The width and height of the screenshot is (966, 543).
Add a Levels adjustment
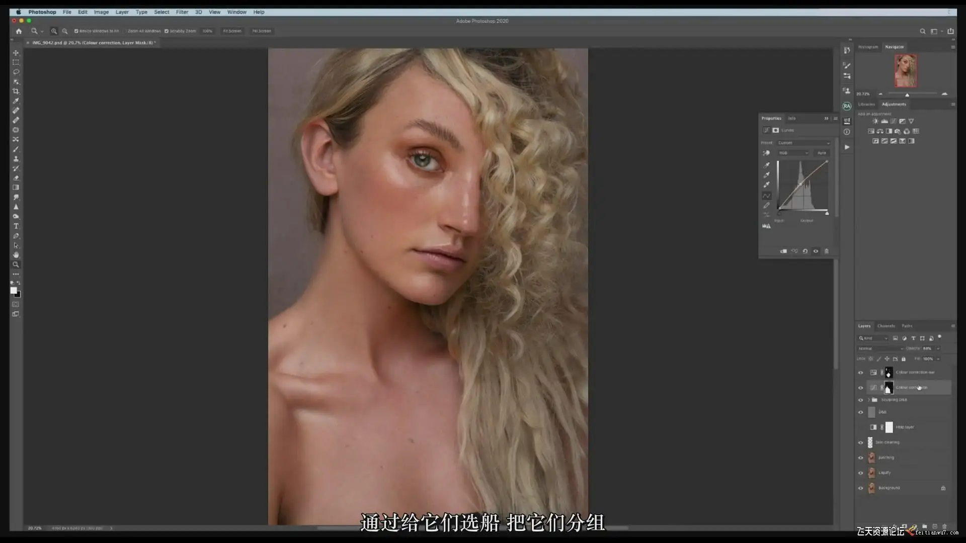884,121
